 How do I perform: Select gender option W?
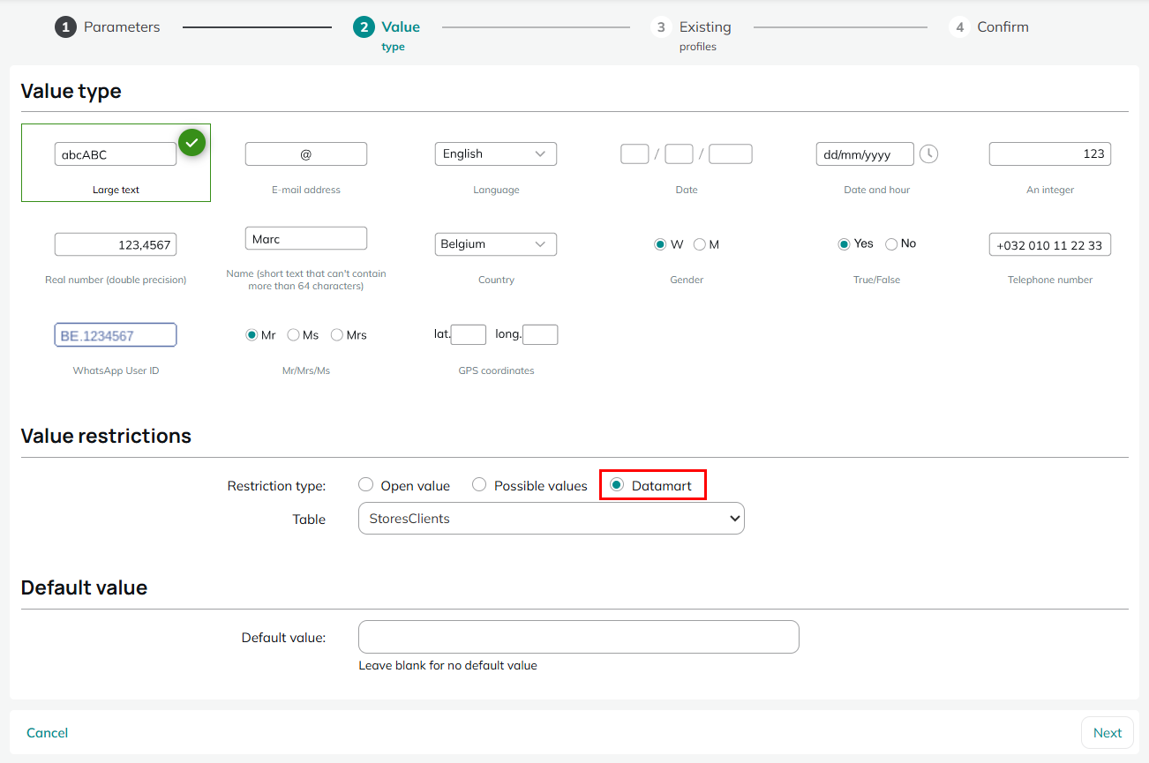click(x=660, y=244)
